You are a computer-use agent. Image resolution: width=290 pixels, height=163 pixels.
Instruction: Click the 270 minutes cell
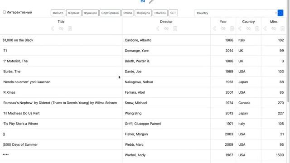click(x=274, y=103)
